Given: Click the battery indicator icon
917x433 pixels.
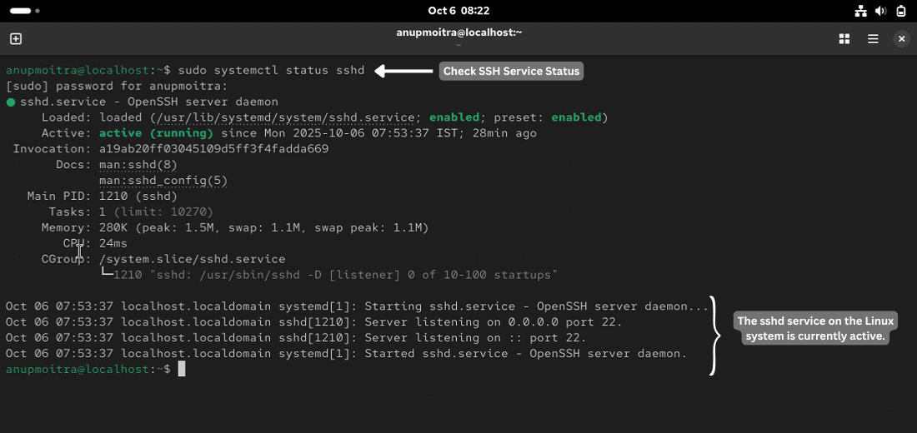Looking at the screenshot, I should tap(901, 11).
